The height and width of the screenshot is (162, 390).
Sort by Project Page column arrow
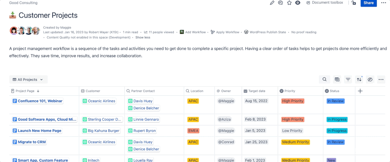pyautogui.click(x=38, y=91)
